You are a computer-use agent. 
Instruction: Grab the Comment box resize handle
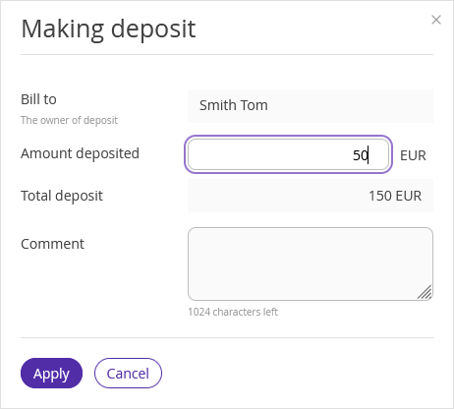point(426,292)
